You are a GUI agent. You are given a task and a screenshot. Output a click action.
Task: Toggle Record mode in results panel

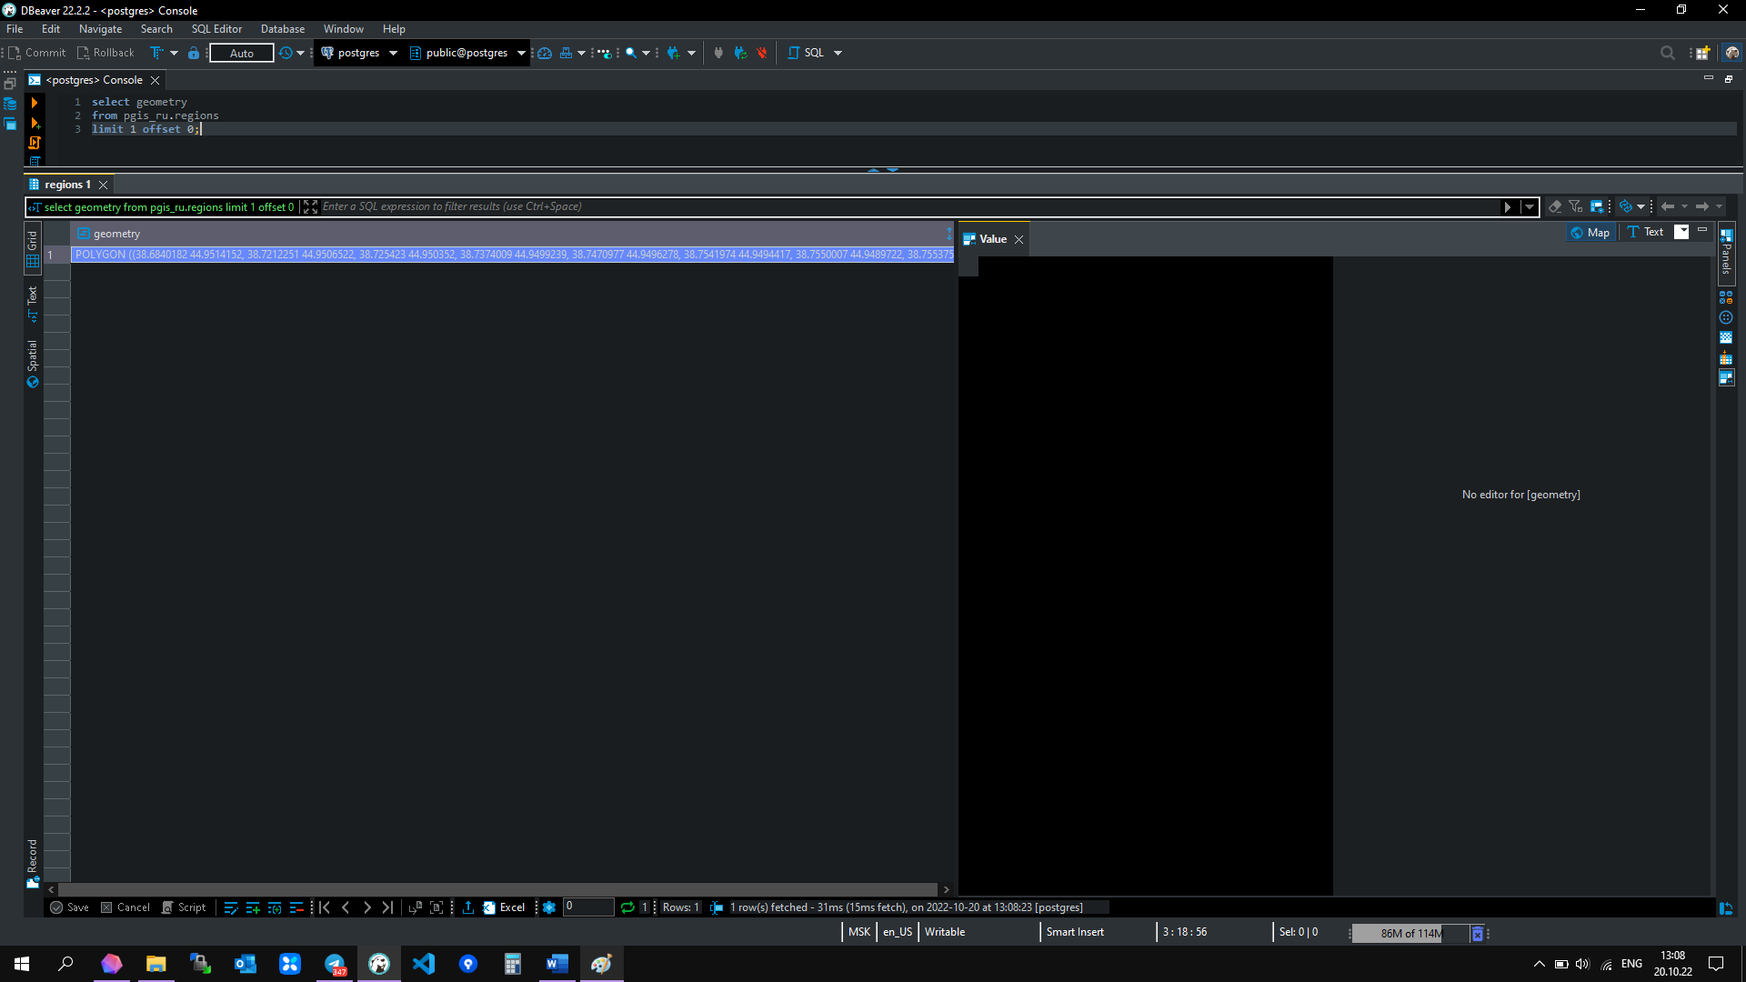[33, 862]
